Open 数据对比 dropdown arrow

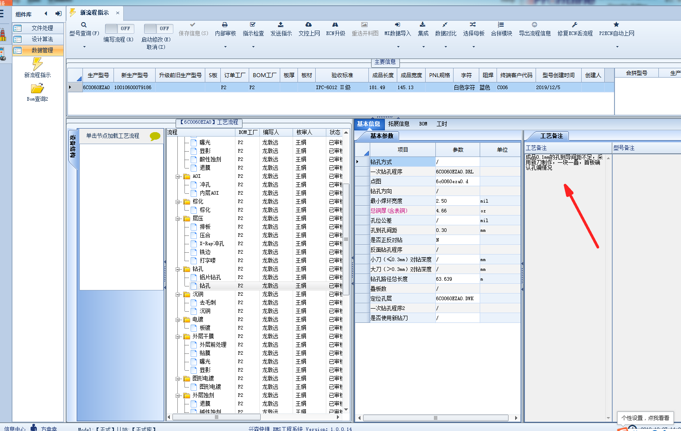click(446, 47)
